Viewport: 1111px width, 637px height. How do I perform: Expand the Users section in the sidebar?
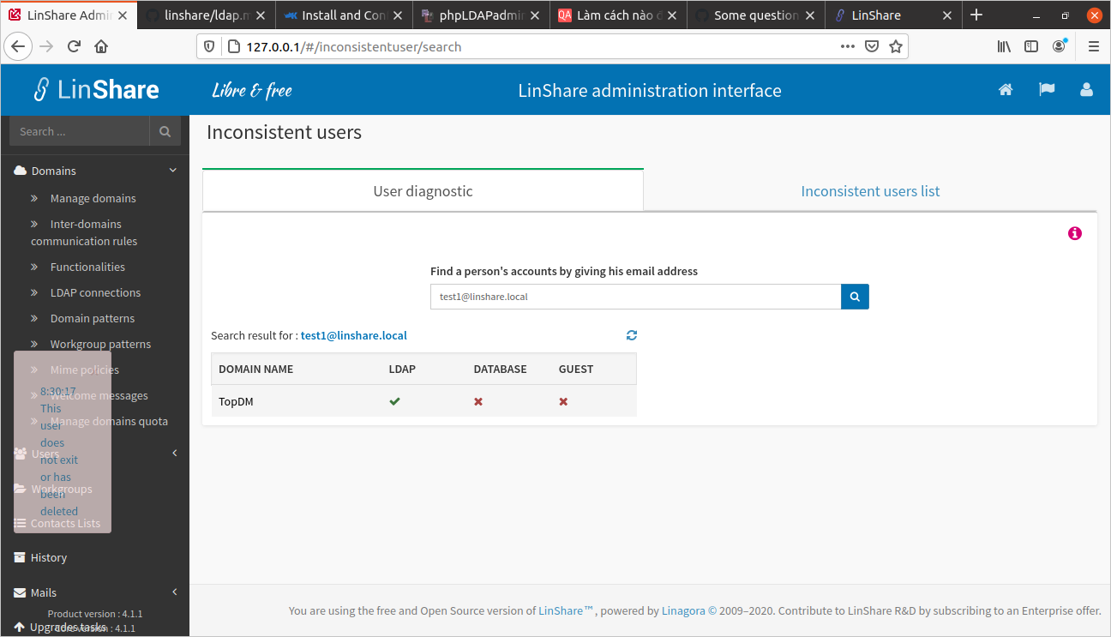click(x=175, y=453)
